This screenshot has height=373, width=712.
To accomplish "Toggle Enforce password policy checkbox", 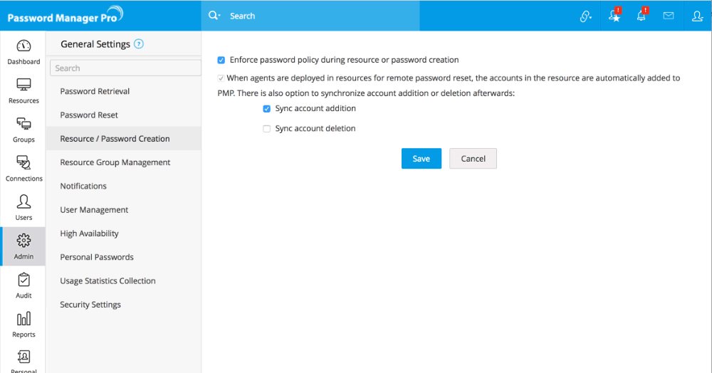I will (x=221, y=61).
